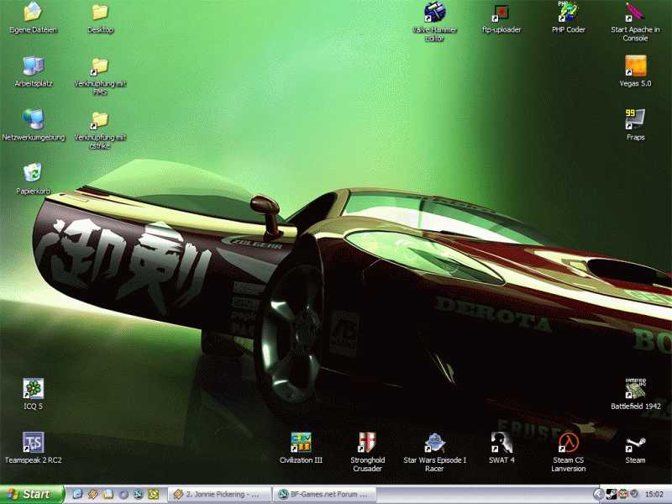This screenshot has width=672, height=504.
Task: Launch Internet Explorer from the quick launch bar
Action: click(77, 494)
